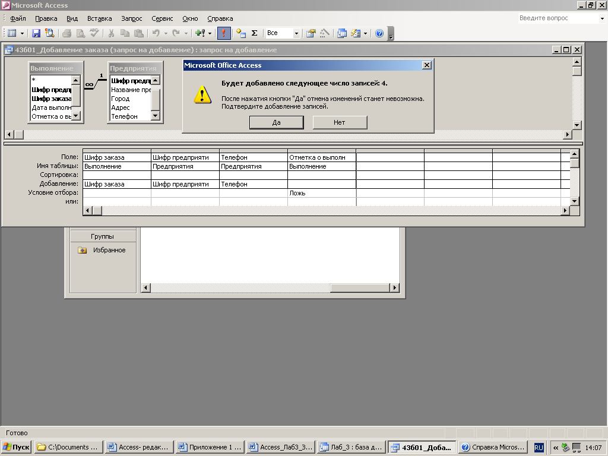The width and height of the screenshot is (608, 456).
Task: Click the design grid scroll-down arrow
Action: tap(575, 201)
